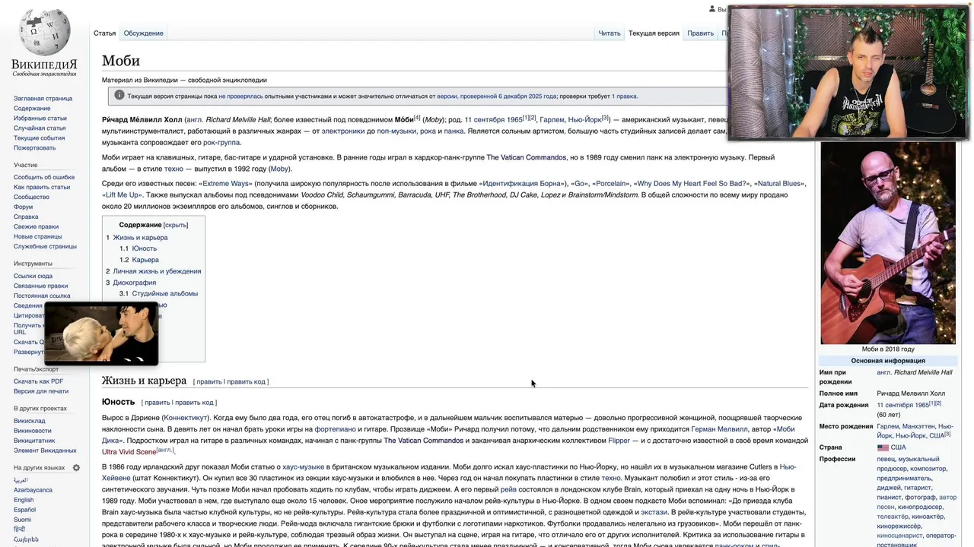Open Коннектикут link in Юность section

click(x=185, y=419)
